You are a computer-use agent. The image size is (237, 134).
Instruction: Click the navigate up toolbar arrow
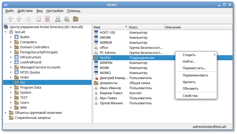10,19
